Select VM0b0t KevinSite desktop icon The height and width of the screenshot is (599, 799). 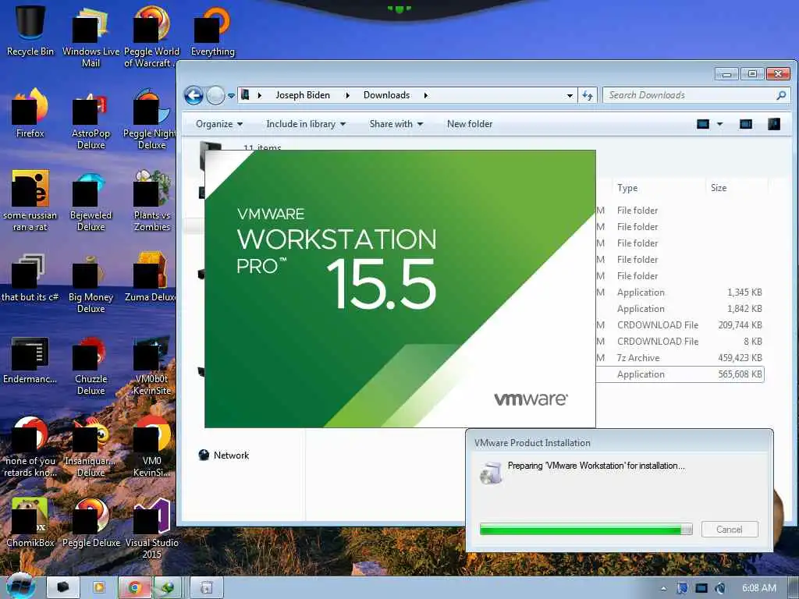click(151, 366)
